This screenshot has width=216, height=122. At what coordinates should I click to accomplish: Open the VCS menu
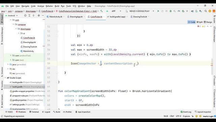pyautogui.click(x=74, y=6)
